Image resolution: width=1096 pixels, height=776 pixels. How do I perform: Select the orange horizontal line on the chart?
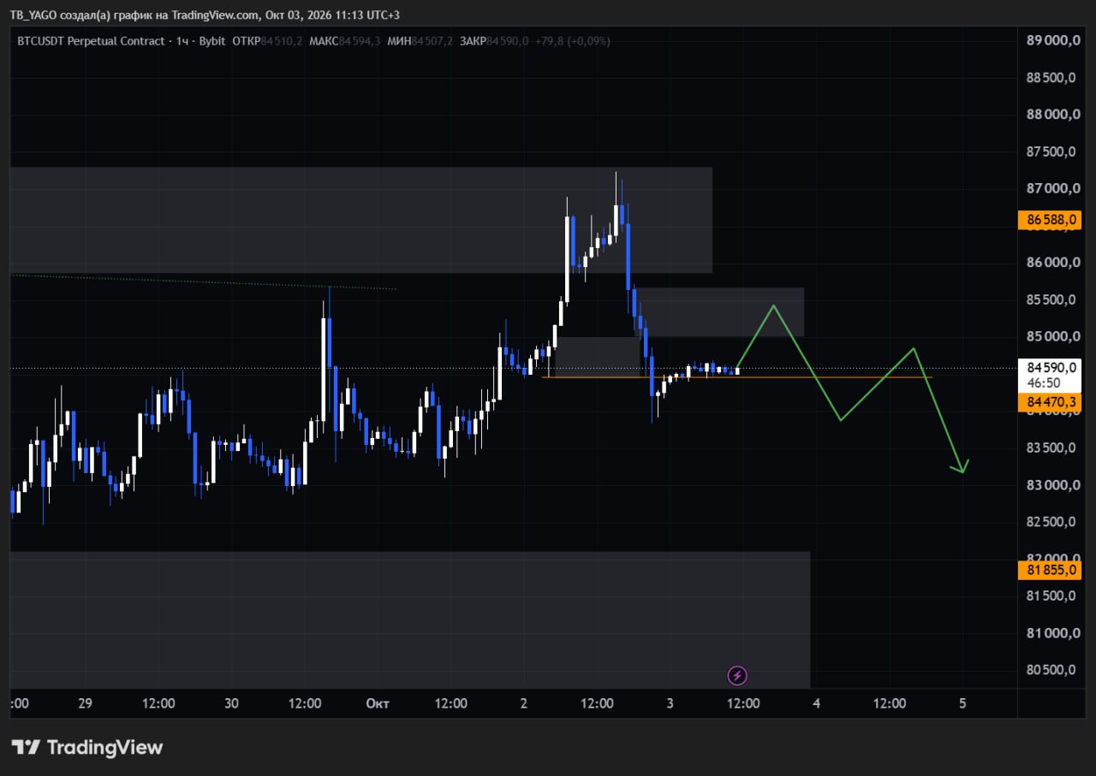click(x=737, y=377)
